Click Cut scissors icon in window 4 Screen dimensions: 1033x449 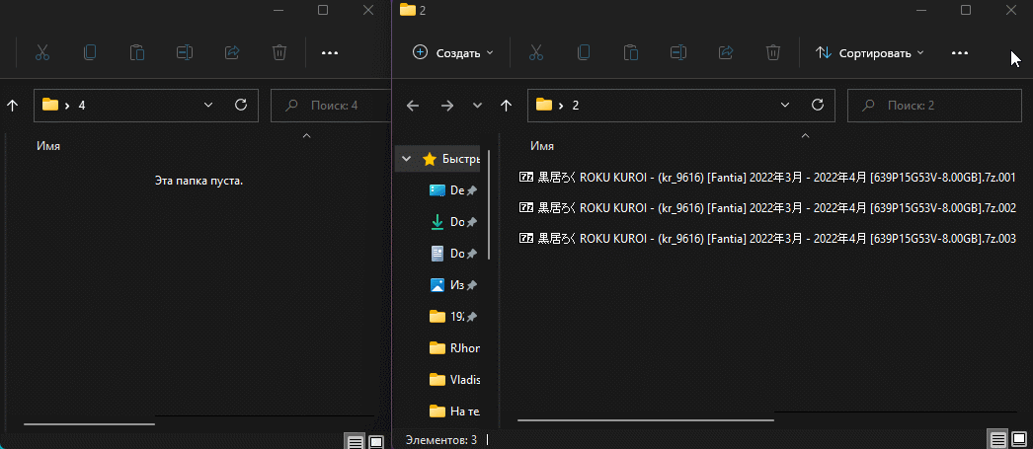[42, 52]
